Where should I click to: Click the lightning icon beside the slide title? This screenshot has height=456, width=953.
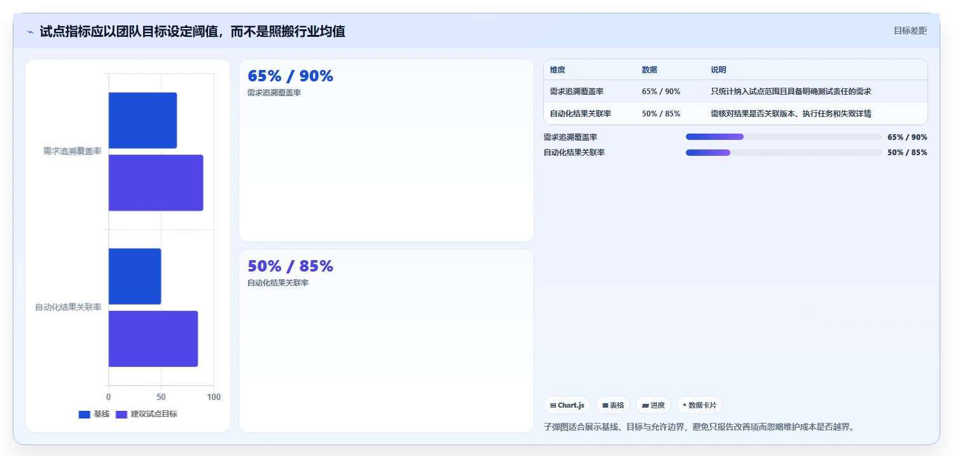click(31, 32)
